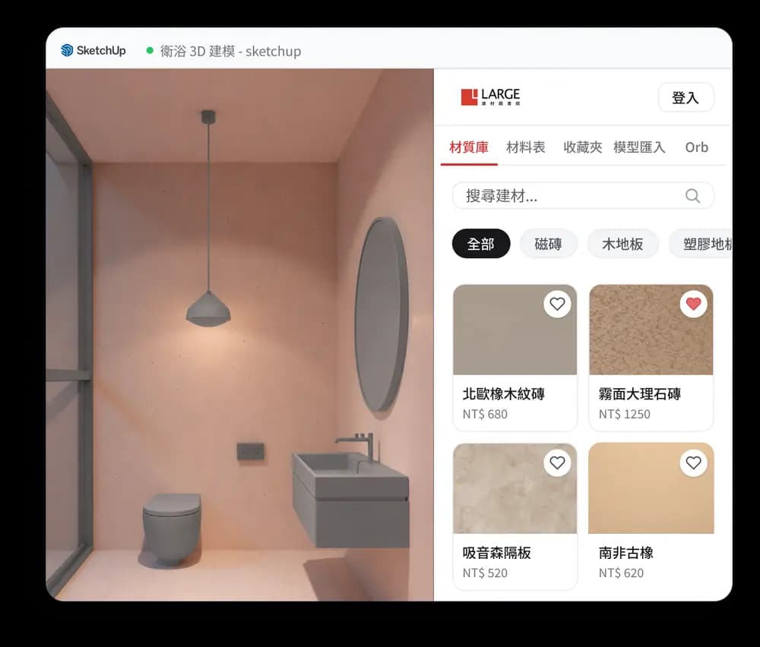Viewport: 760px width, 647px height.
Task: Select the flush plate on the wall
Action: pyautogui.click(x=251, y=452)
